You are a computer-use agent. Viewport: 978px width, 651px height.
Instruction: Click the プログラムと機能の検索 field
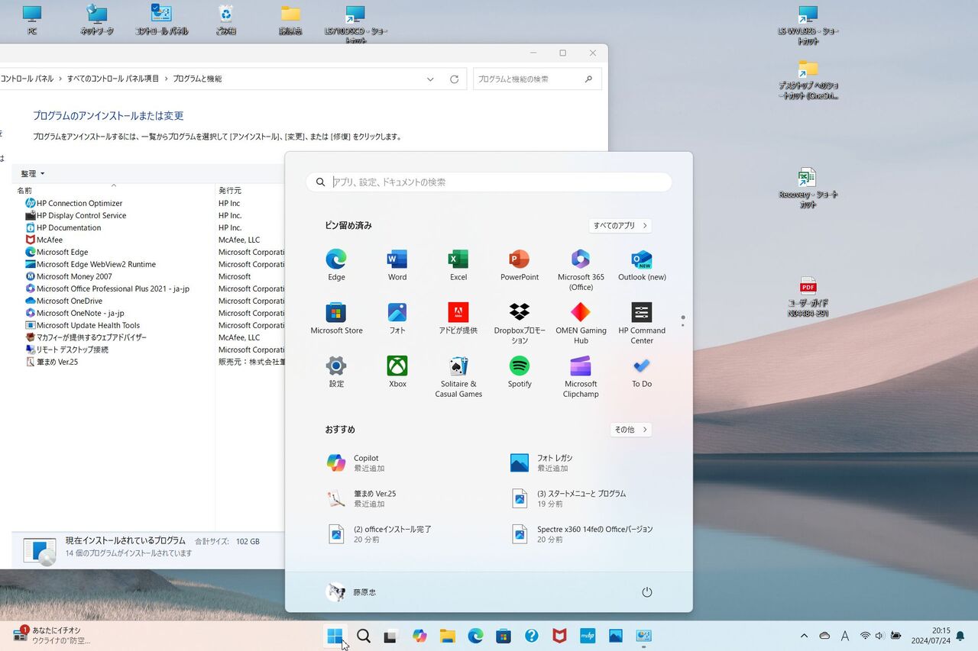coord(537,79)
